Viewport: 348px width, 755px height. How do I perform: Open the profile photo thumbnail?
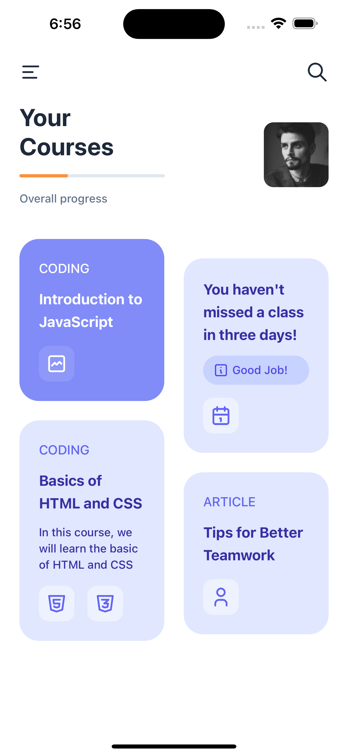tap(296, 155)
